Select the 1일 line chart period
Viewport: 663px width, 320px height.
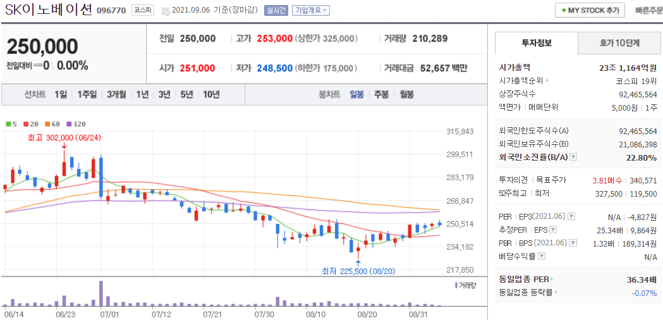pyautogui.click(x=61, y=94)
